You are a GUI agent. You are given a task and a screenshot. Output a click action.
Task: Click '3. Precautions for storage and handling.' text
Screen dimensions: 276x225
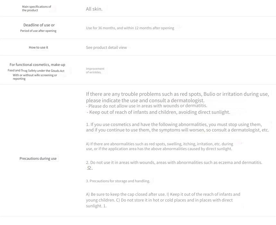(118, 181)
